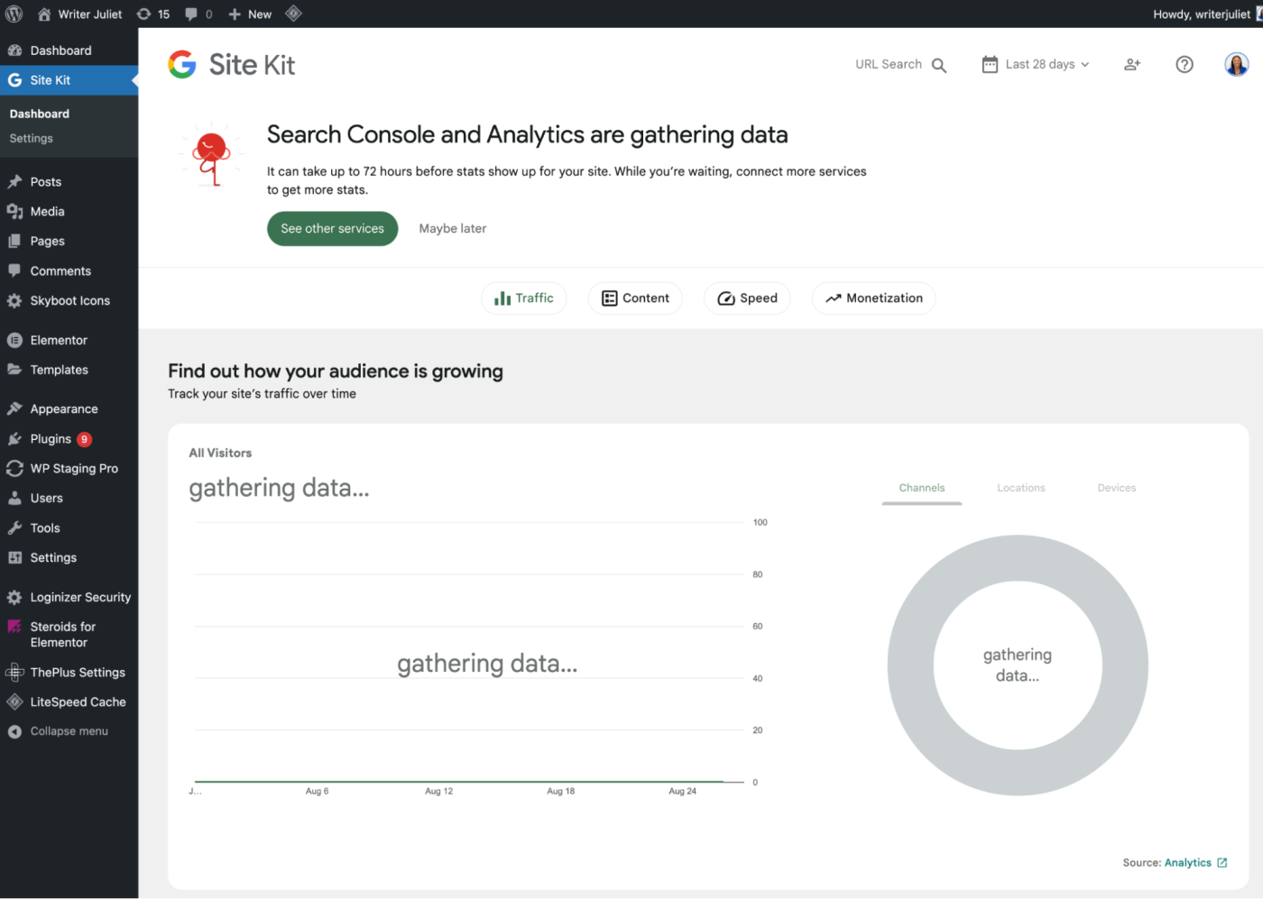
Task: Click the Google G Site Kit logo
Action: pos(182,64)
